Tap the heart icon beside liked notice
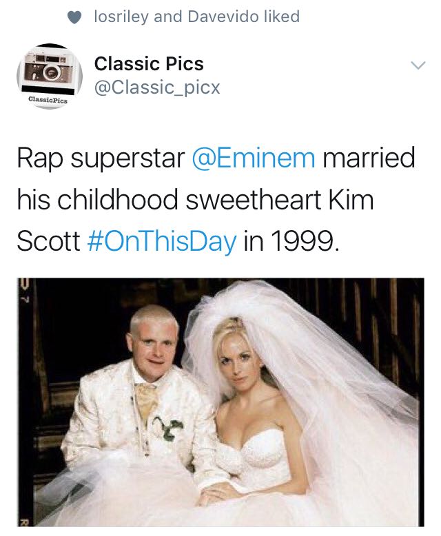 (74, 17)
